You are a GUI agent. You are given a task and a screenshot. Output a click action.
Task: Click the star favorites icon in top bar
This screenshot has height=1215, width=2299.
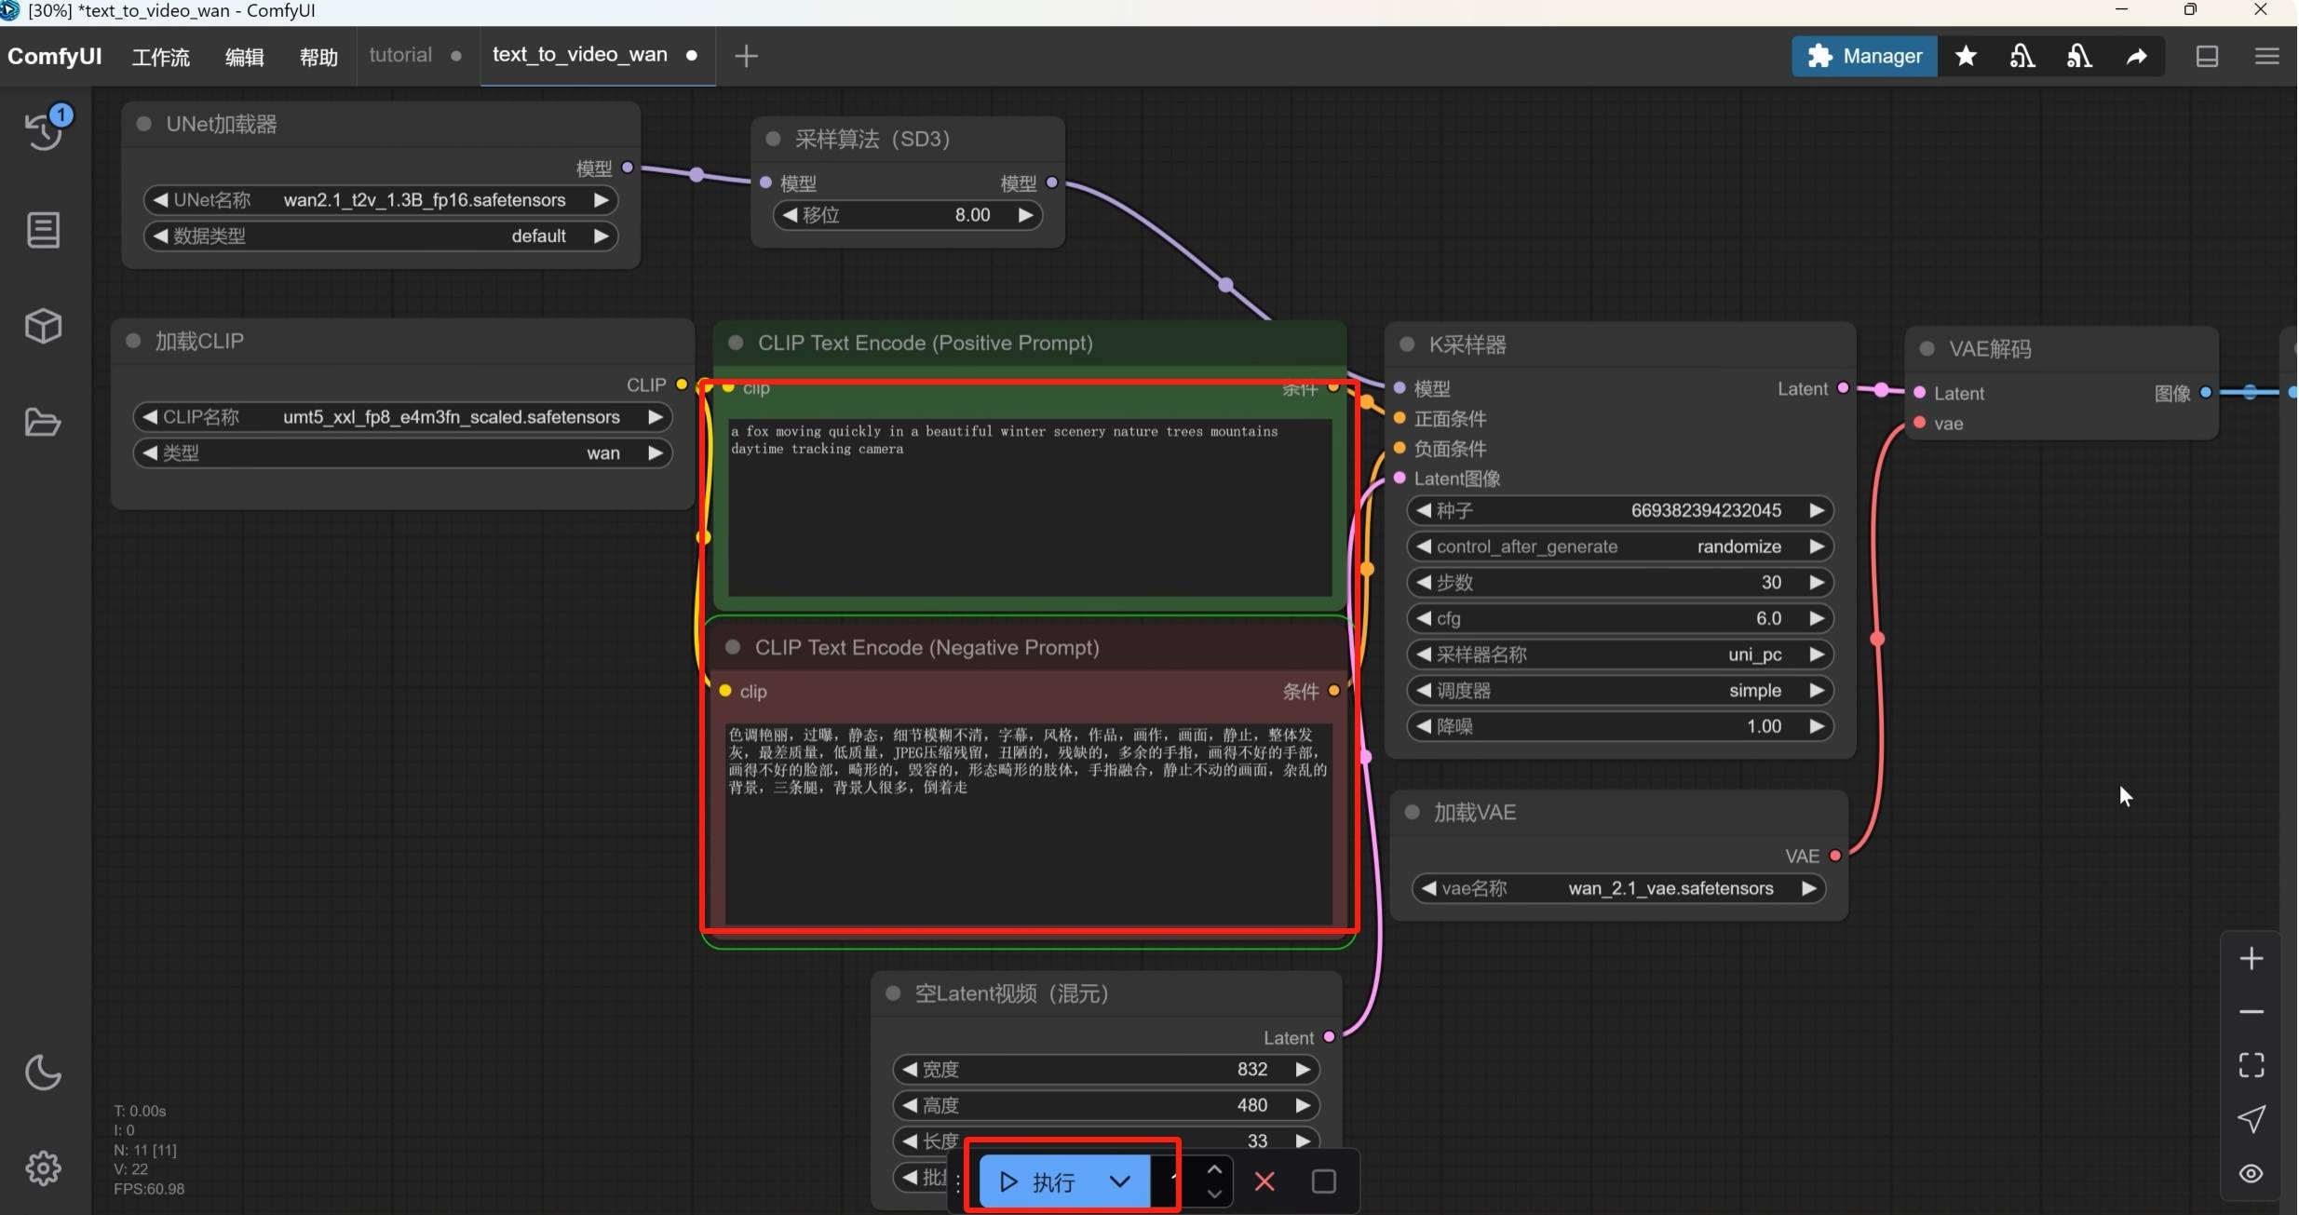point(1966,56)
